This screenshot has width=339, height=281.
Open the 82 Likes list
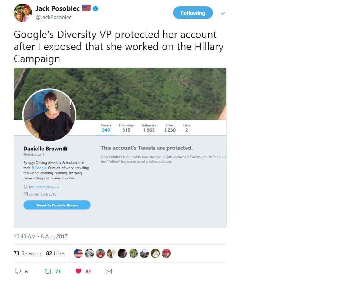click(55, 253)
